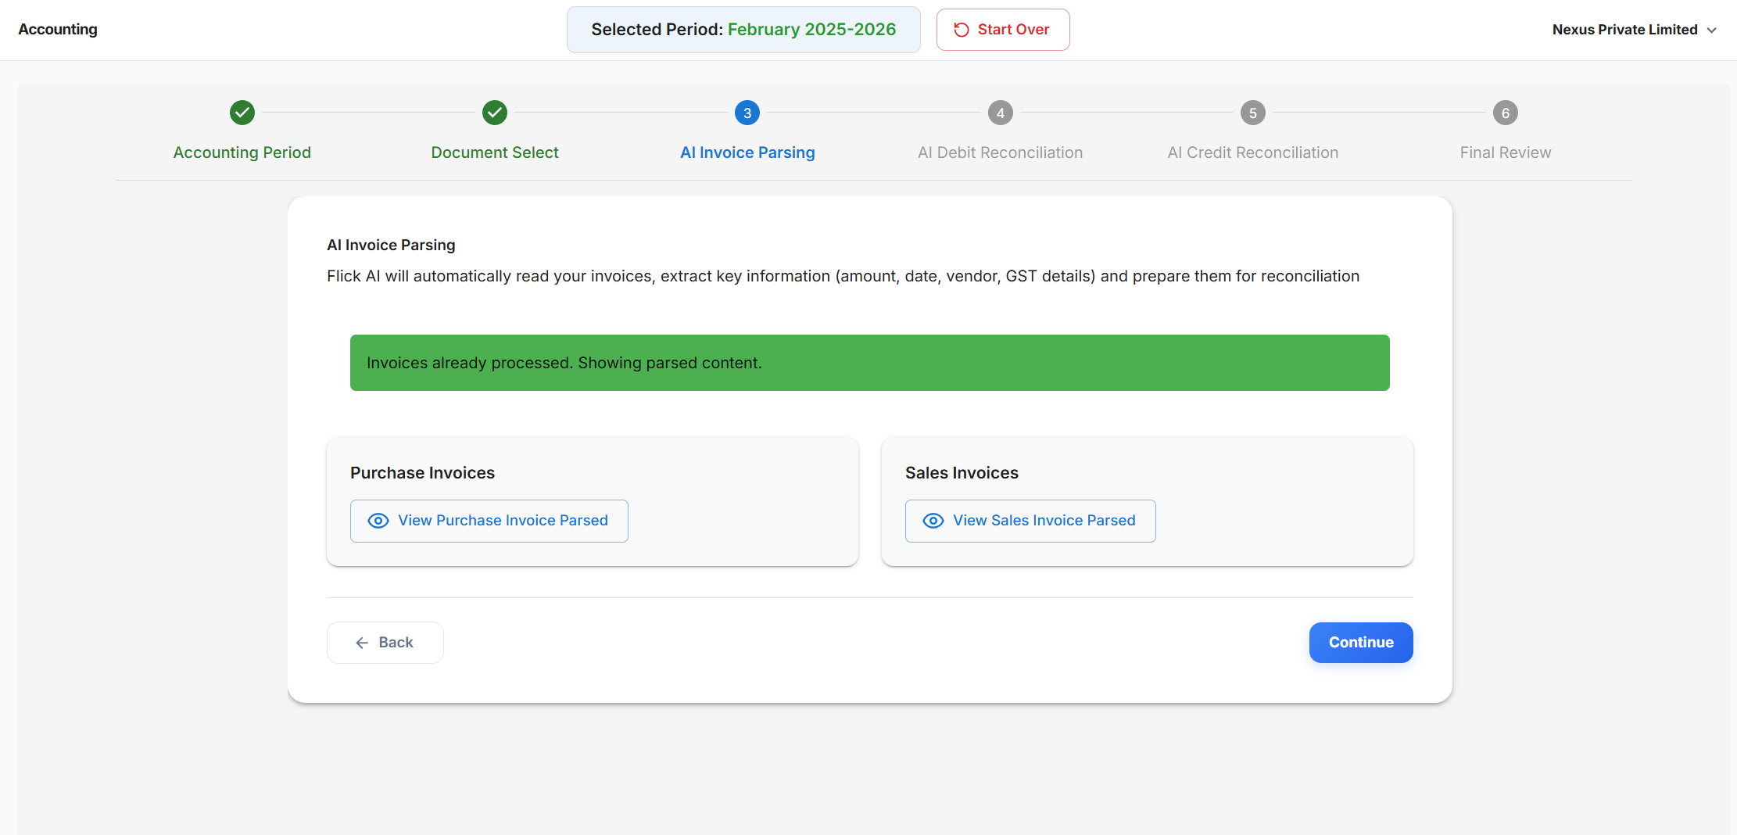The width and height of the screenshot is (1737, 835).
Task: Click the Start Over reset icon
Action: 962,30
